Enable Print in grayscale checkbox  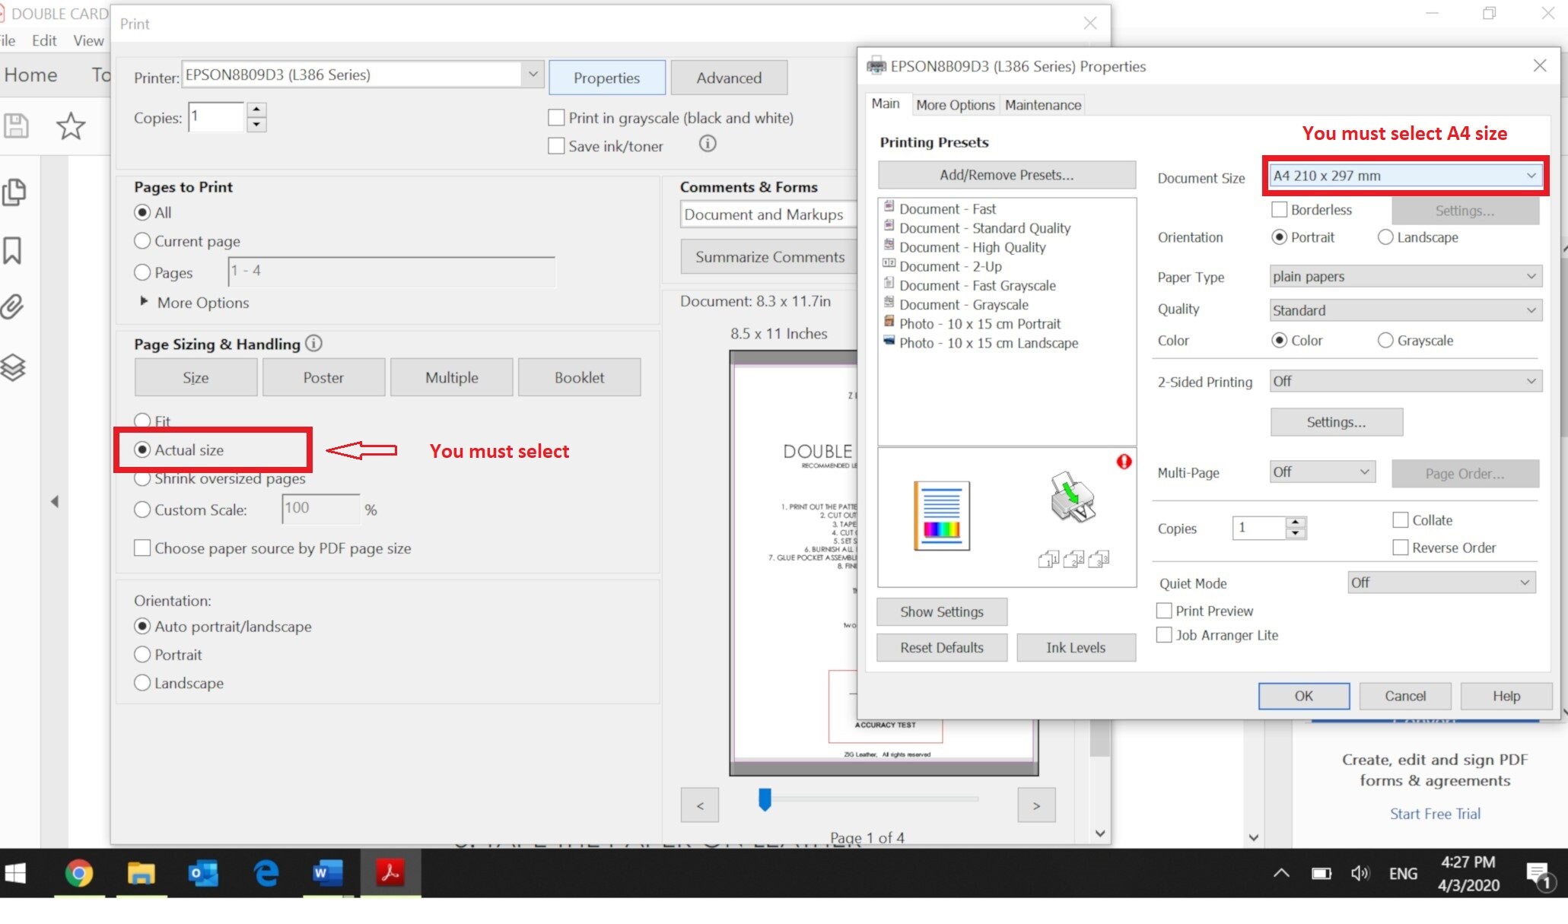[x=556, y=118]
